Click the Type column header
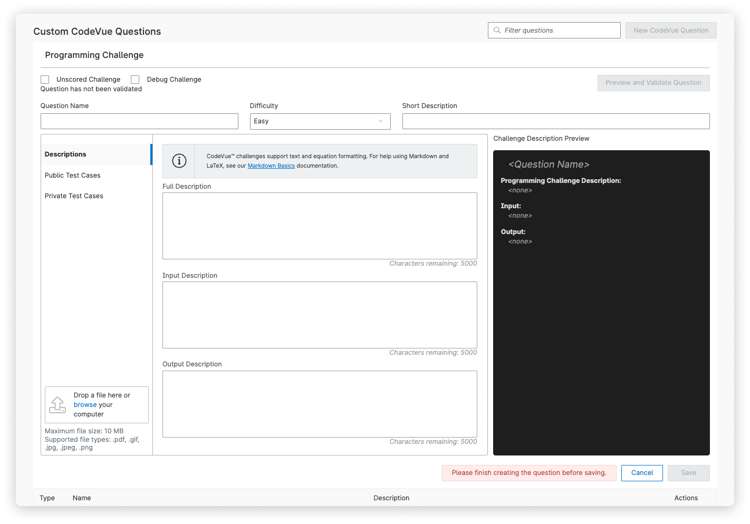Image resolution: width=750 pixels, height=524 pixels. pos(47,498)
